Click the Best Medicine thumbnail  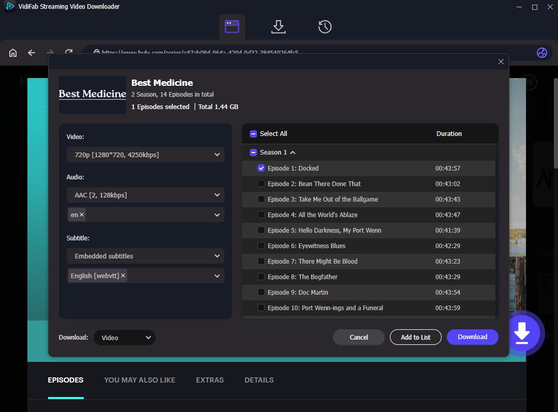pos(93,95)
